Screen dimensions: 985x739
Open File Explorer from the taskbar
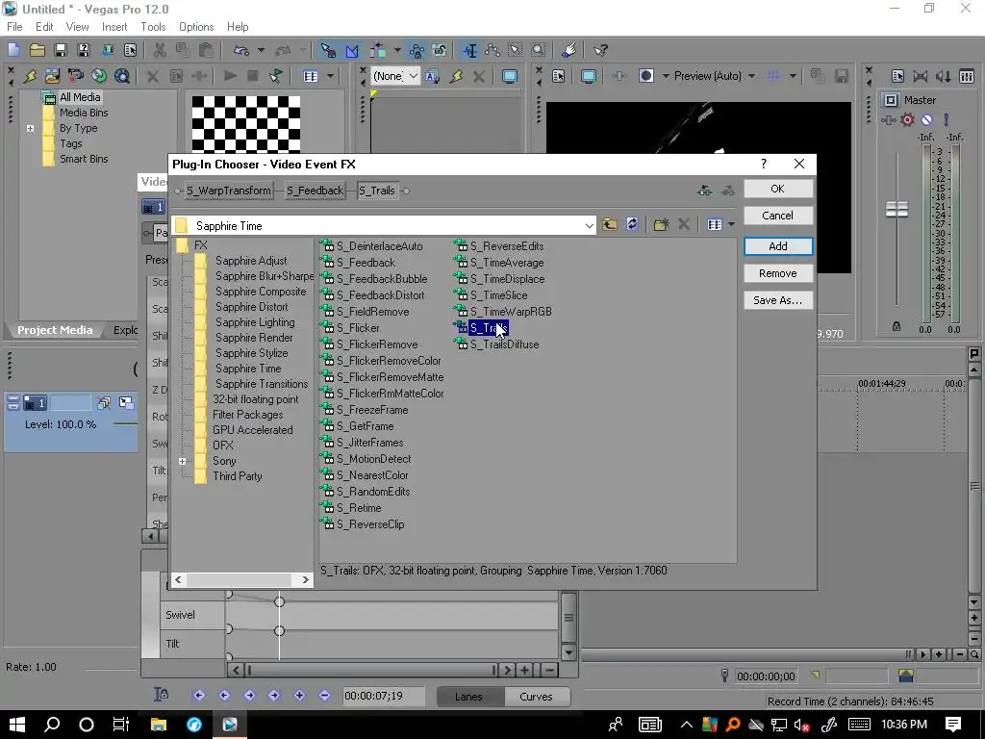tap(159, 725)
